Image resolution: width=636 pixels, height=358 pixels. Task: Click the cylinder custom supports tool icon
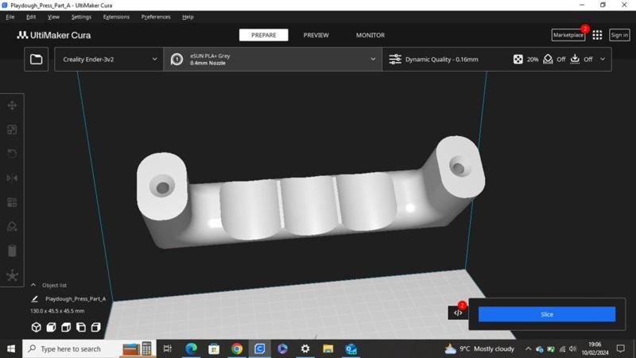tap(12, 251)
